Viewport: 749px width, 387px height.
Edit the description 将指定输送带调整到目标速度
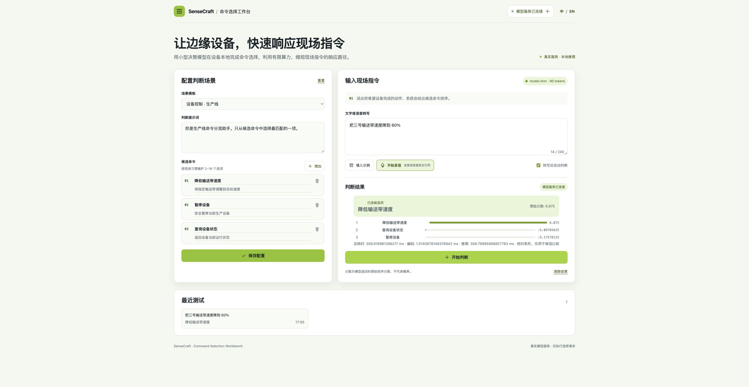click(x=252, y=189)
